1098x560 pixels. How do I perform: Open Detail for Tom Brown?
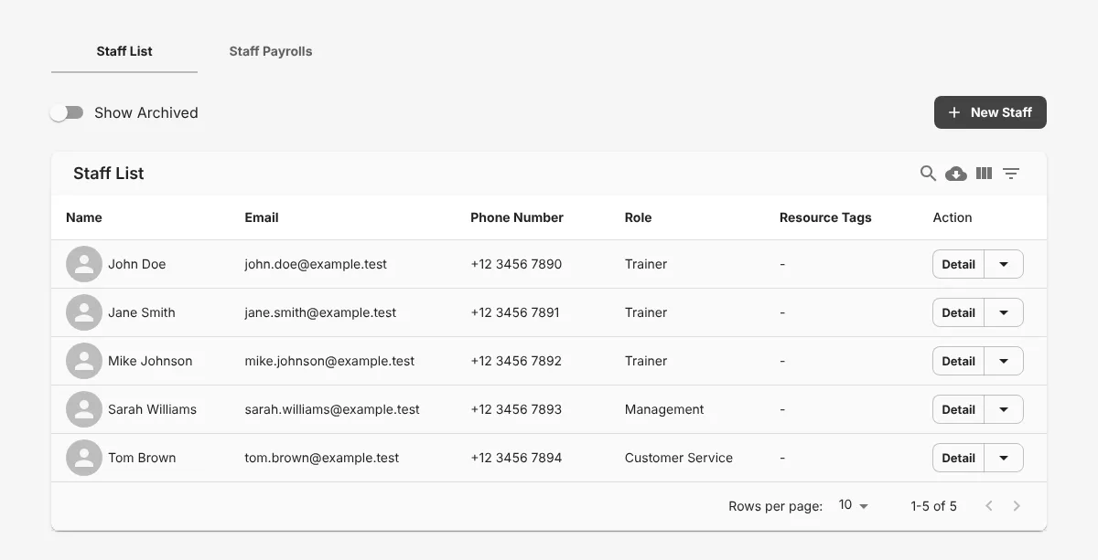click(x=959, y=458)
